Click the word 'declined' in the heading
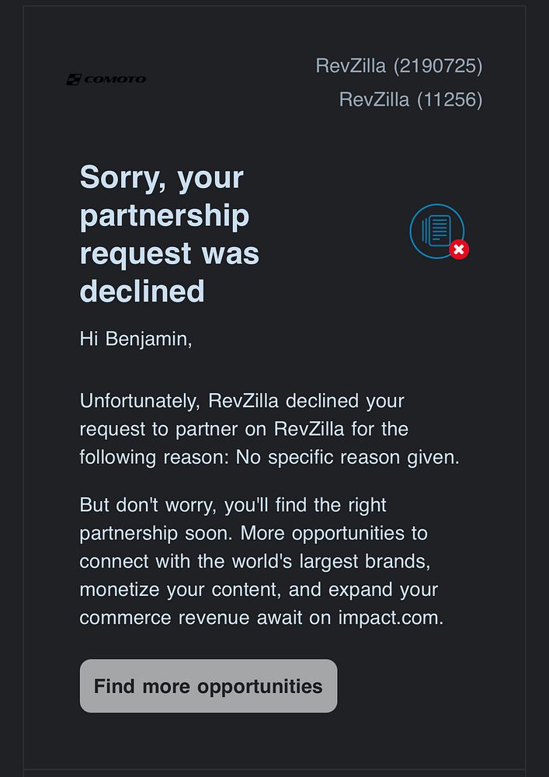Viewport: 549px width, 777px height. tap(142, 291)
